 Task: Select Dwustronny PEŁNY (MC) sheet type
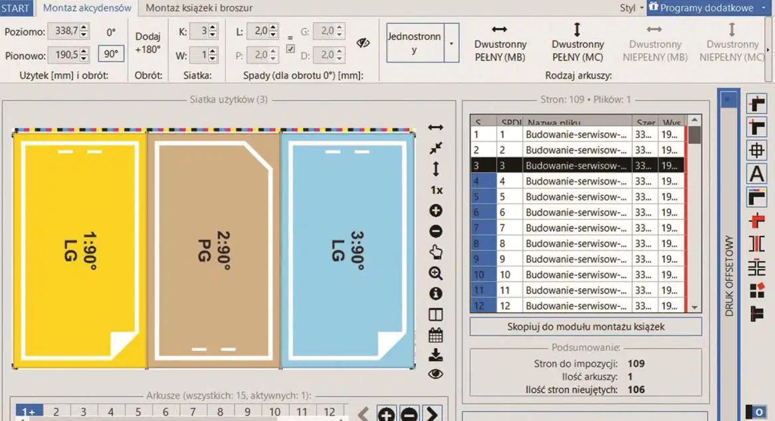[578, 43]
